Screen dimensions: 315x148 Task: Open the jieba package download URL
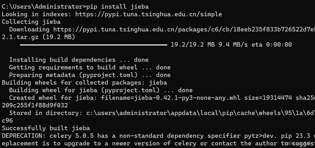pyautogui.click(x=184, y=29)
